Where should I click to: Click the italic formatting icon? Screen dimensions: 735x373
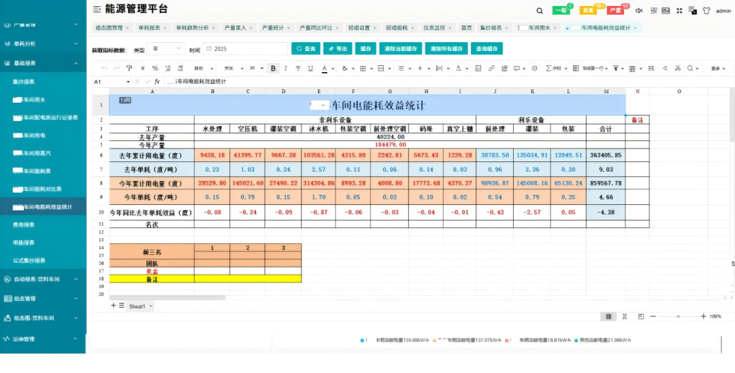click(286, 68)
